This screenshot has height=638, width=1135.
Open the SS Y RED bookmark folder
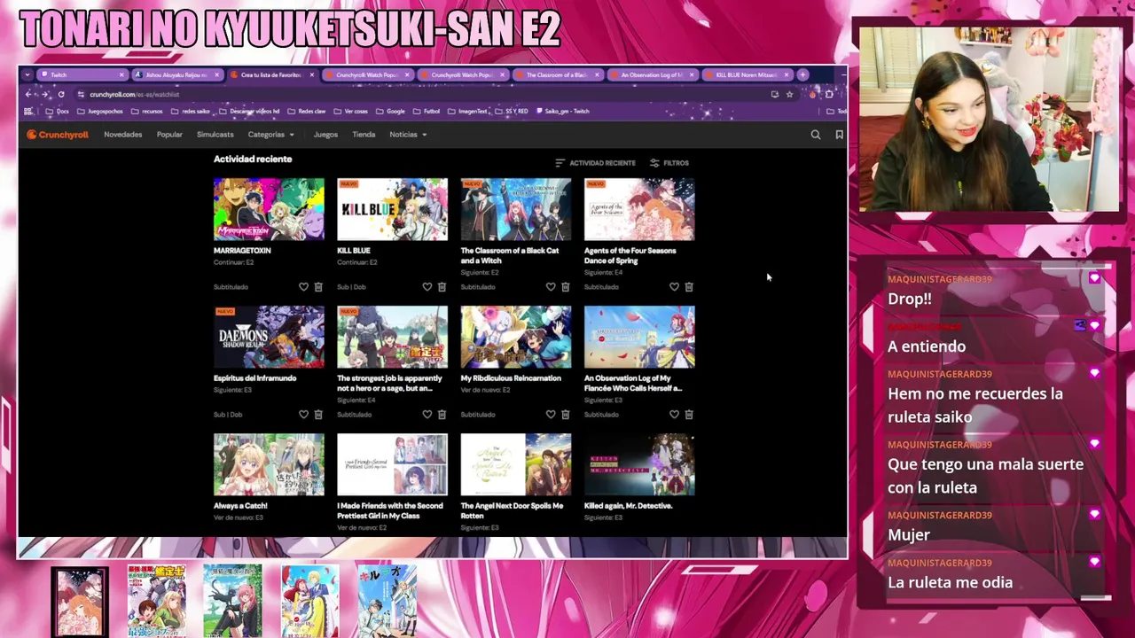[512, 112]
